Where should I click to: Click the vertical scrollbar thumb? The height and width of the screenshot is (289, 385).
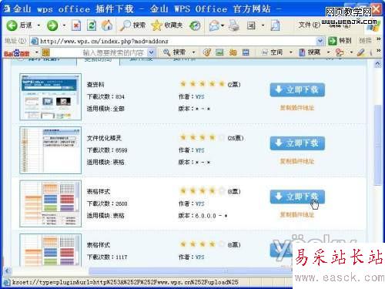click(377, 145)
